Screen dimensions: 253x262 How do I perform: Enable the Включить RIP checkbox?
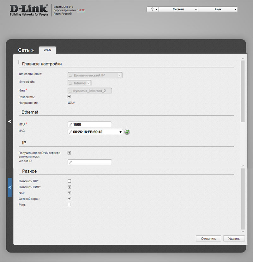tap(69, 181)
